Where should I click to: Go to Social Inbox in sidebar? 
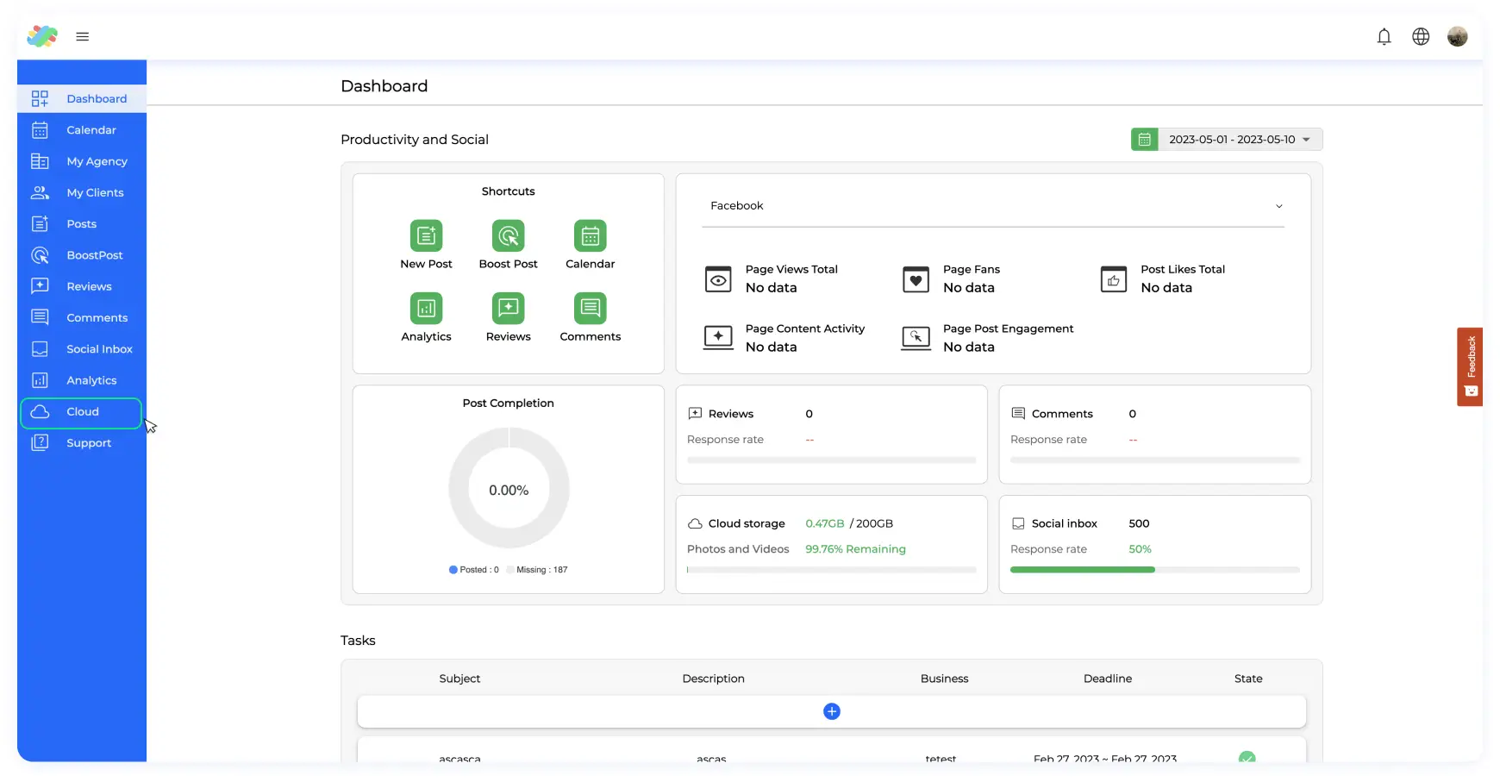(99, 349)
